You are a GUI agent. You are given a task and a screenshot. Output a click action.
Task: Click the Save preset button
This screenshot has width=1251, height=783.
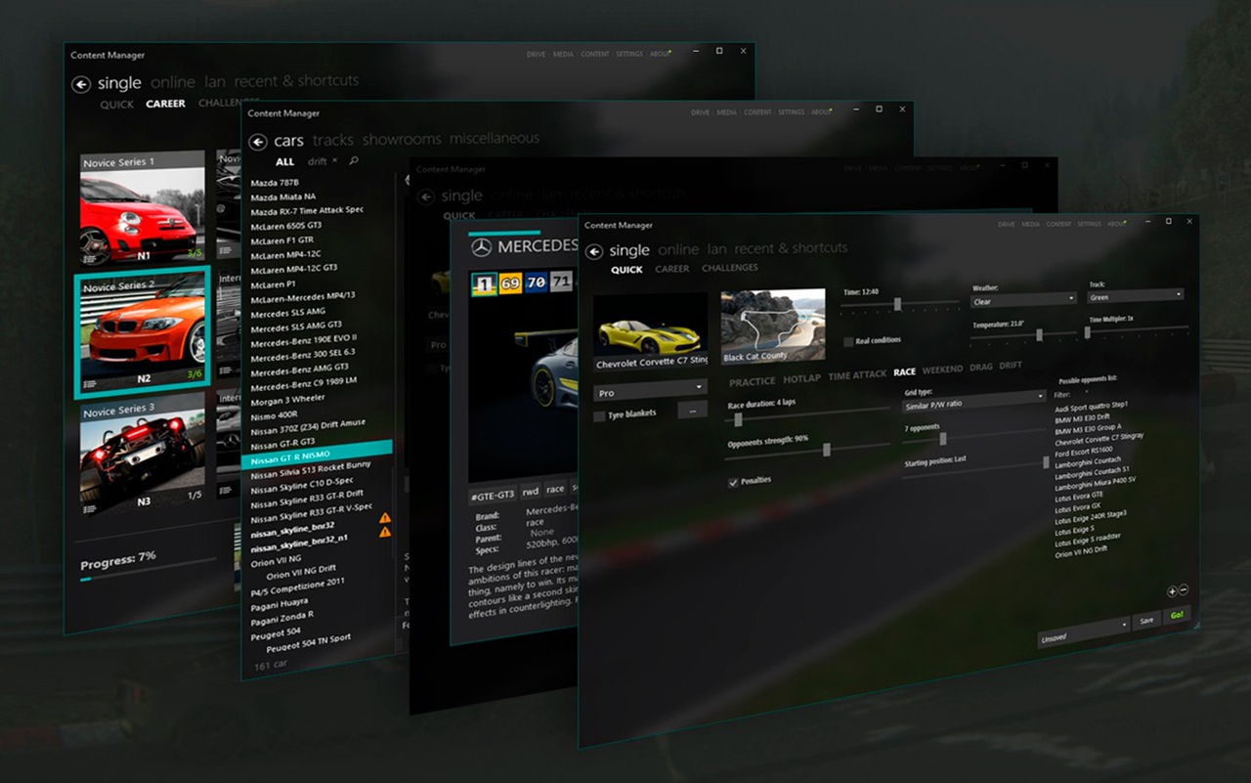pos(1146,620)
